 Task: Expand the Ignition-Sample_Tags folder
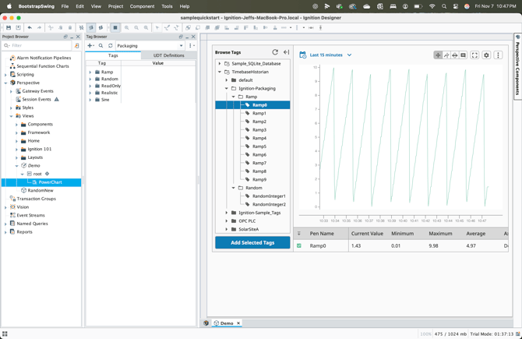[227, 213]
